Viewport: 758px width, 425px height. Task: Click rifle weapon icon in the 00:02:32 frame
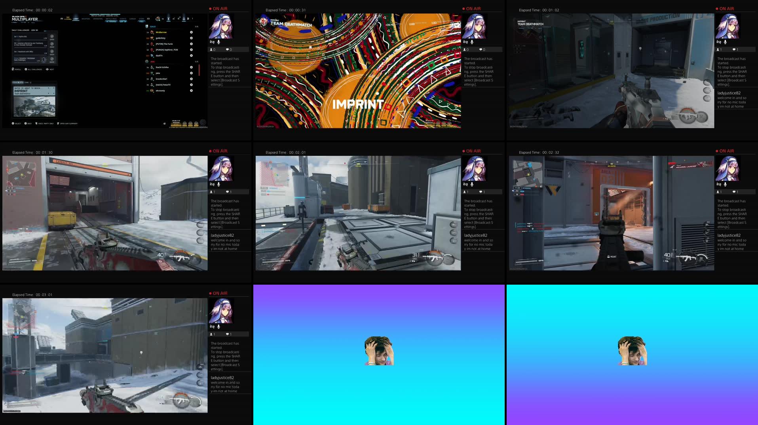pyautogui.click(x=686, y=258)
